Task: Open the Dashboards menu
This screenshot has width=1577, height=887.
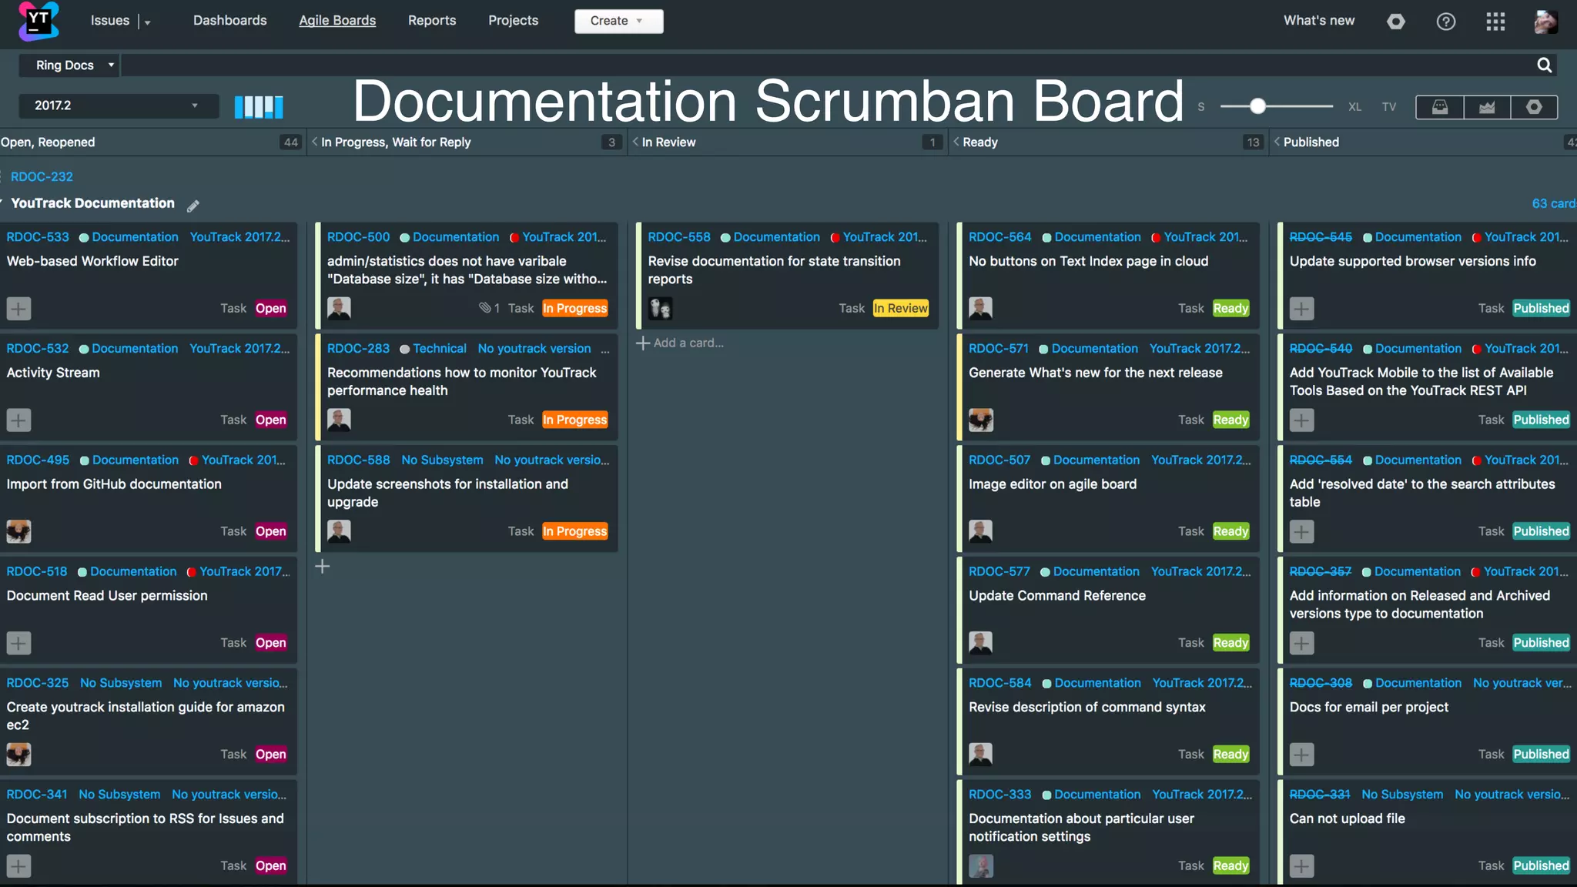Action: tap(230, 21)
